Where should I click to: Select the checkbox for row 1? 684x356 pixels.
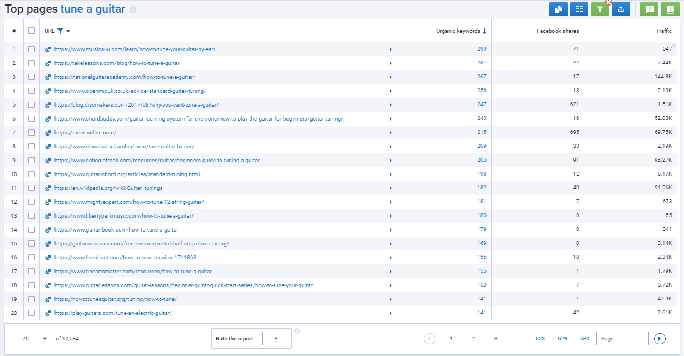[32, 49]
